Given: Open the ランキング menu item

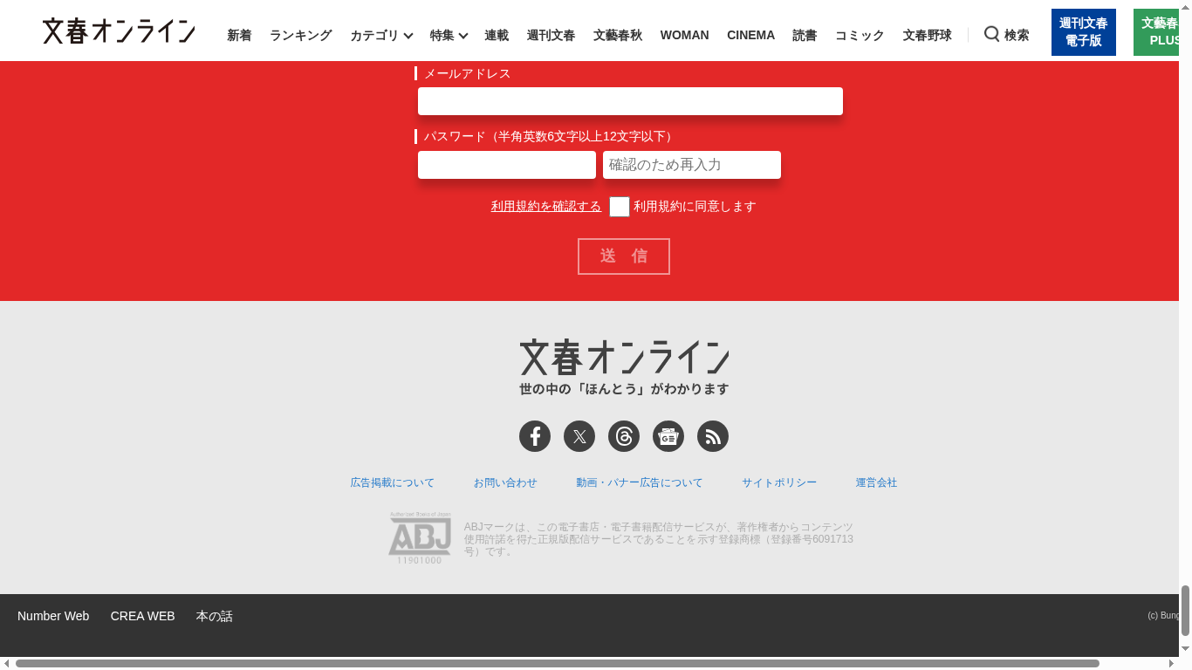Looking at the screenshot, I should tap(300, 35).
